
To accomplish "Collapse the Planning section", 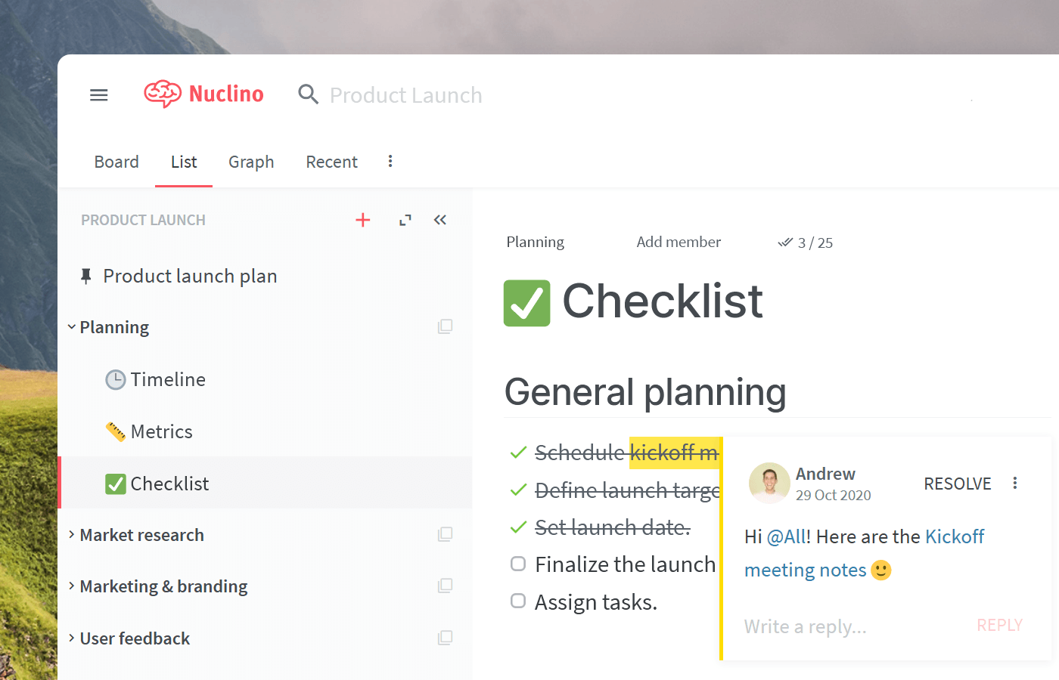I will (x=72, y=327).
